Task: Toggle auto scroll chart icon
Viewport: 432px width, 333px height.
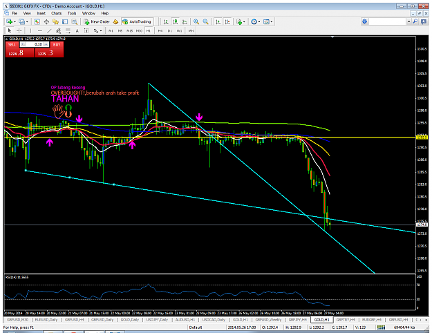Action: pyautogui.click(x=218, y=21)
